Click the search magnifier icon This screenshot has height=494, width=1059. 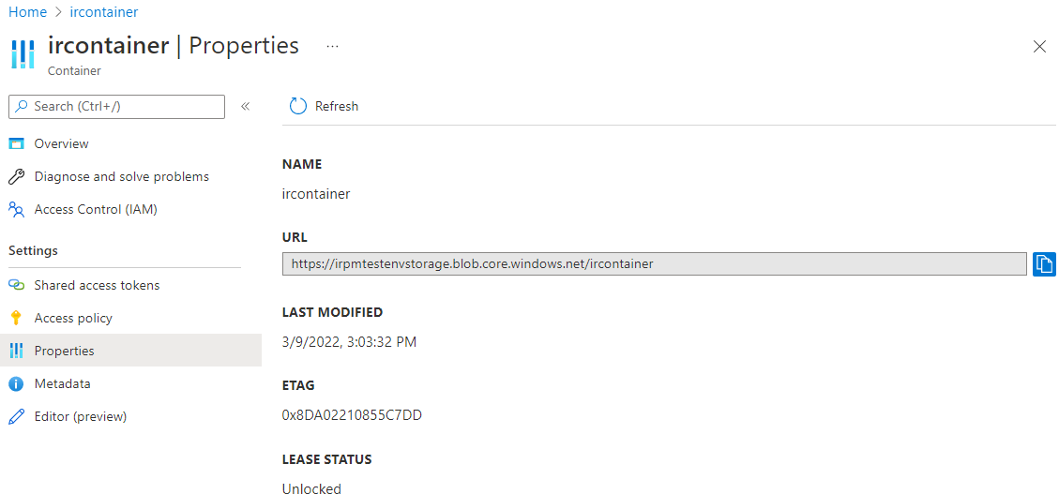(x=23, y=107)
